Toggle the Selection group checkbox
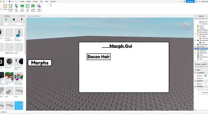Viewport: 208px width, 117px height. [205, 84]
